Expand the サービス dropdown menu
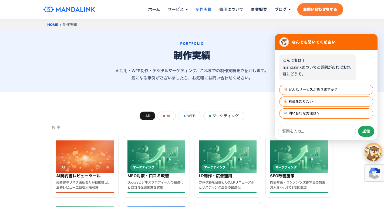 [178, 9]
